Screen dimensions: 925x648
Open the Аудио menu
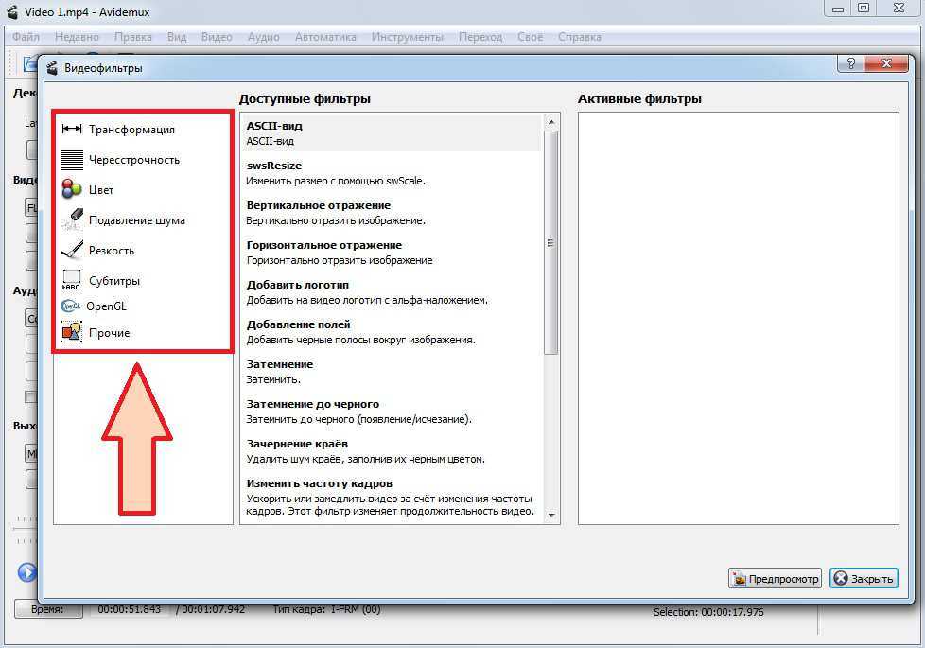point(263,37)
